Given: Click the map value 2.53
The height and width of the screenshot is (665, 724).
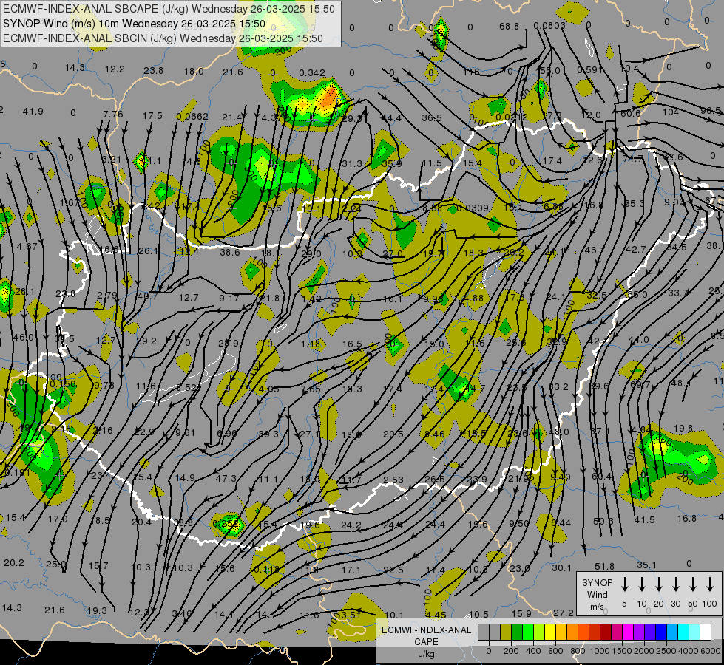Looking at the screenshot, I should 393,480.
